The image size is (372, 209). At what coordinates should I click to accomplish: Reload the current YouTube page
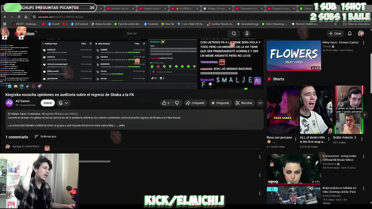[19, 17]
